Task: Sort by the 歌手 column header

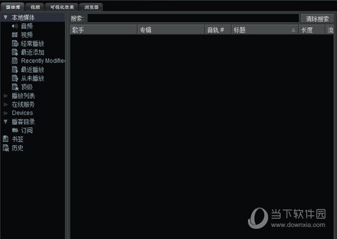Action: [104, 29]
